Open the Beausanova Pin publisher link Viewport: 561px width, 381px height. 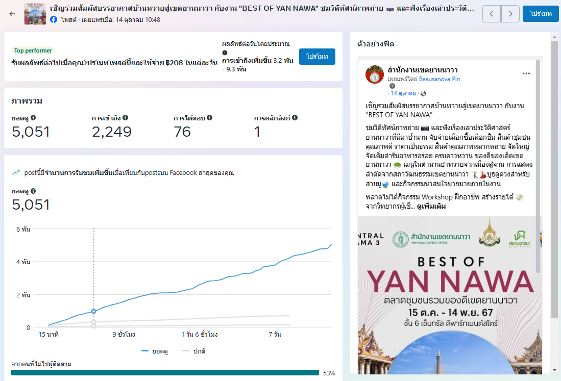440,79
